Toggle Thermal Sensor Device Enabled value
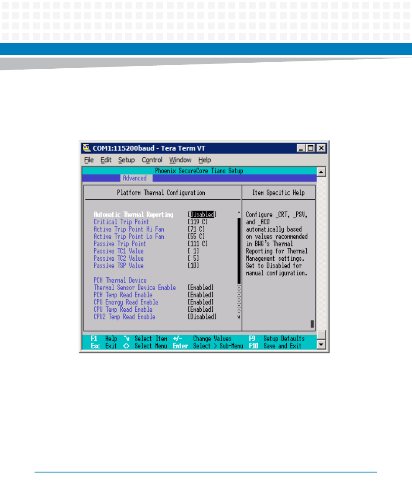The image size is (412, 495). pyautogui.click(x=201, y=287)
